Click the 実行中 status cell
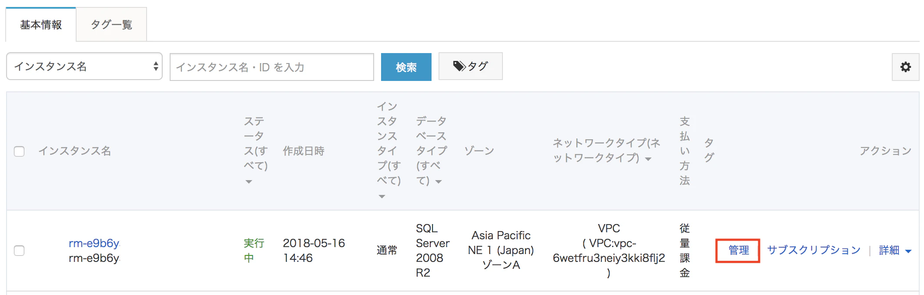Image resolution: width=924 pixels, height=295 pixels. [254, 251]
